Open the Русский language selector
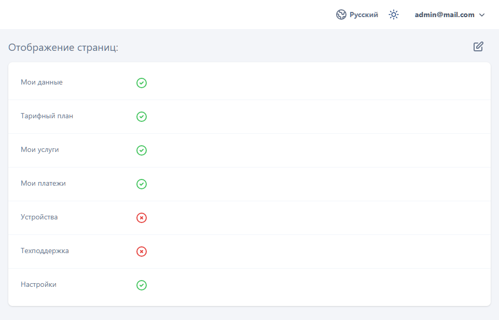499x320 pixels. pos(364,15)
